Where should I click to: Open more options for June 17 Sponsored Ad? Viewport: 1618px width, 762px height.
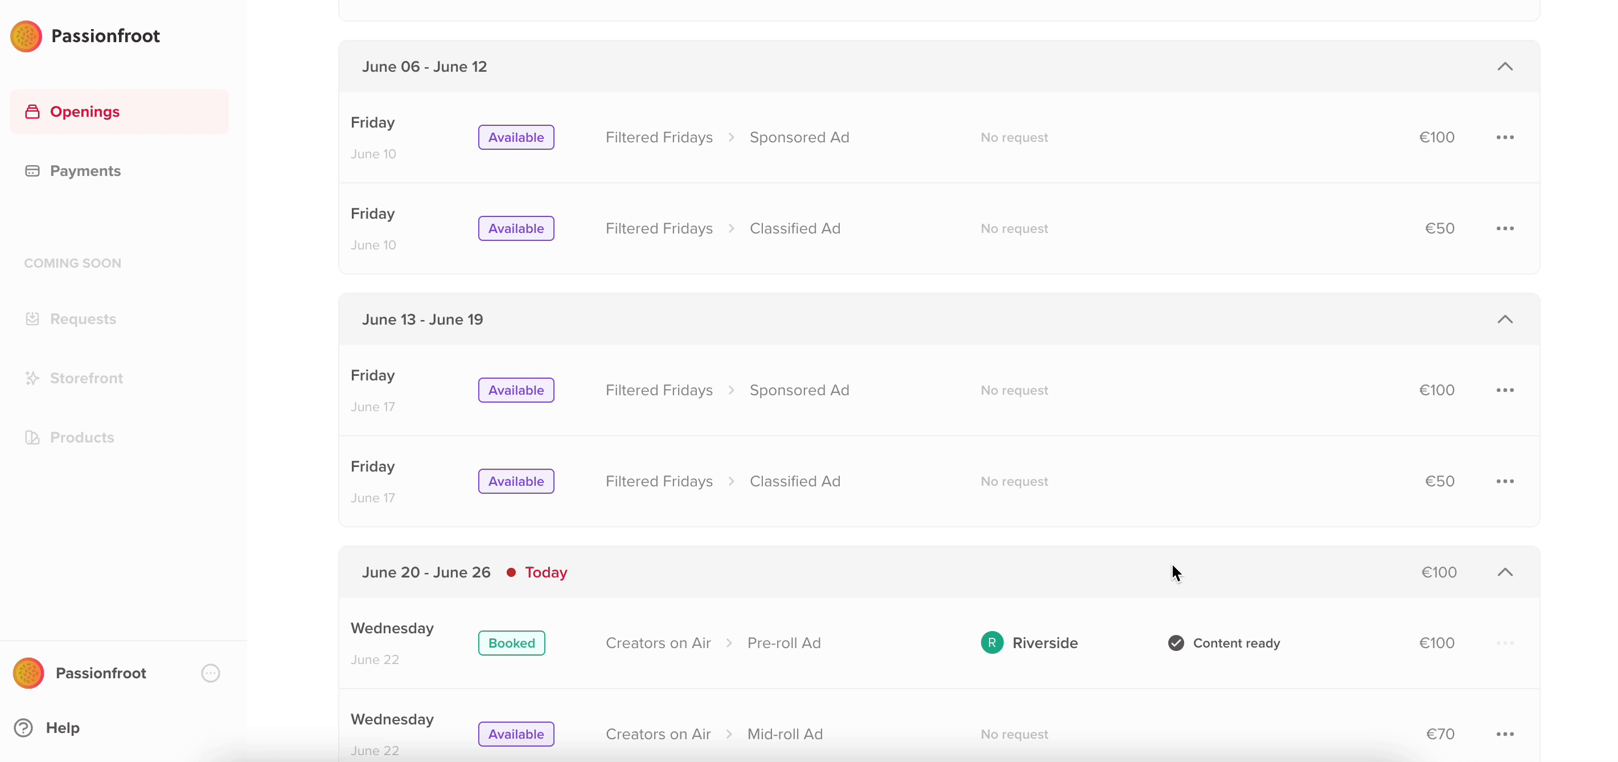pyautogui.click(x=1504, y=390)
